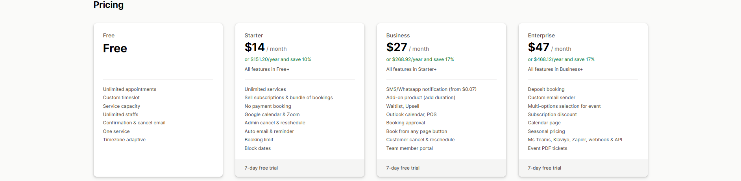
Task: Click the "Unlimited appointments" feature
Action: [x=129, y=89]
